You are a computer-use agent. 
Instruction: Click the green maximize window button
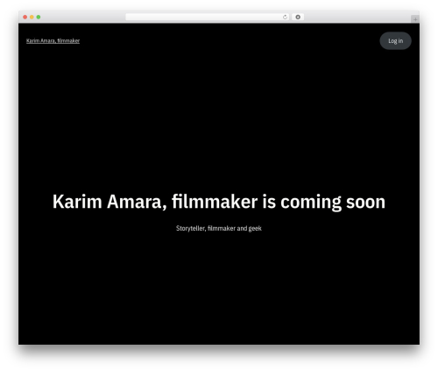pos(39,17)
